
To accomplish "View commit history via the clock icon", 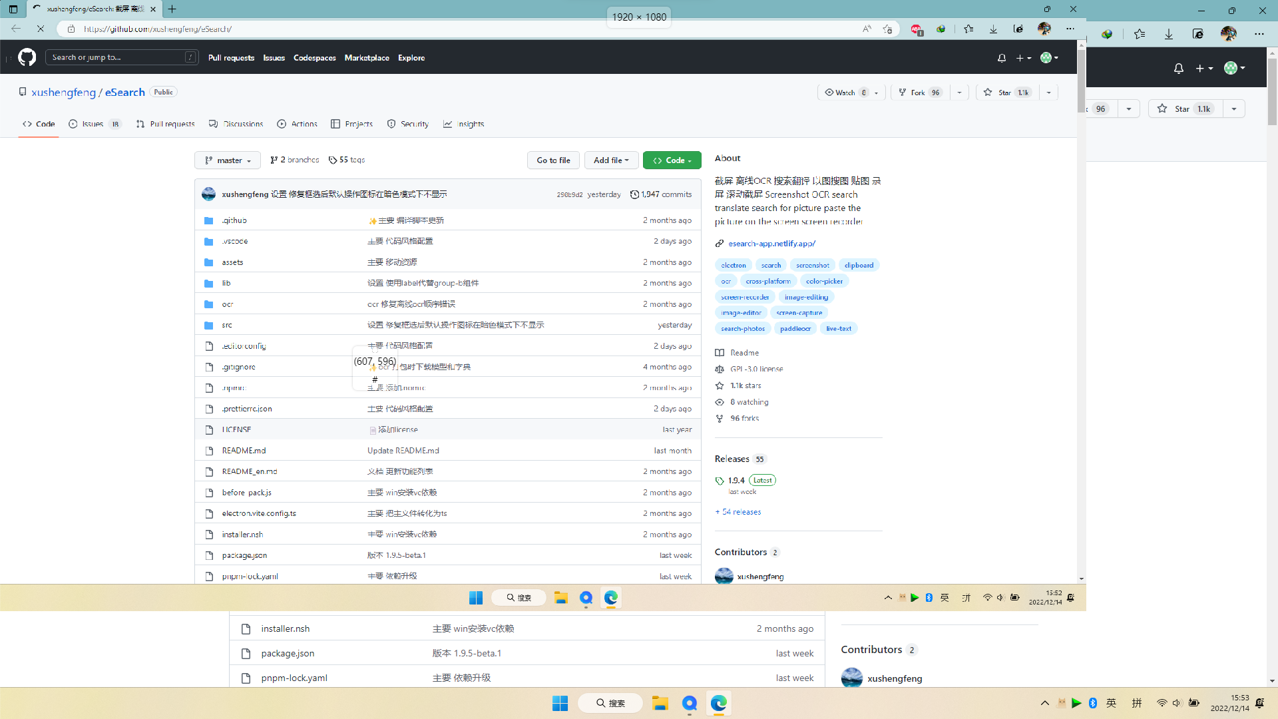I will 634,194.
